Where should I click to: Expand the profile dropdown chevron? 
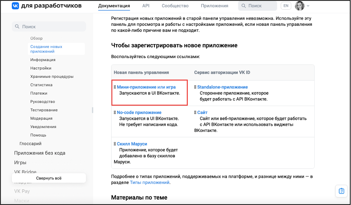(x=308, y=6)
